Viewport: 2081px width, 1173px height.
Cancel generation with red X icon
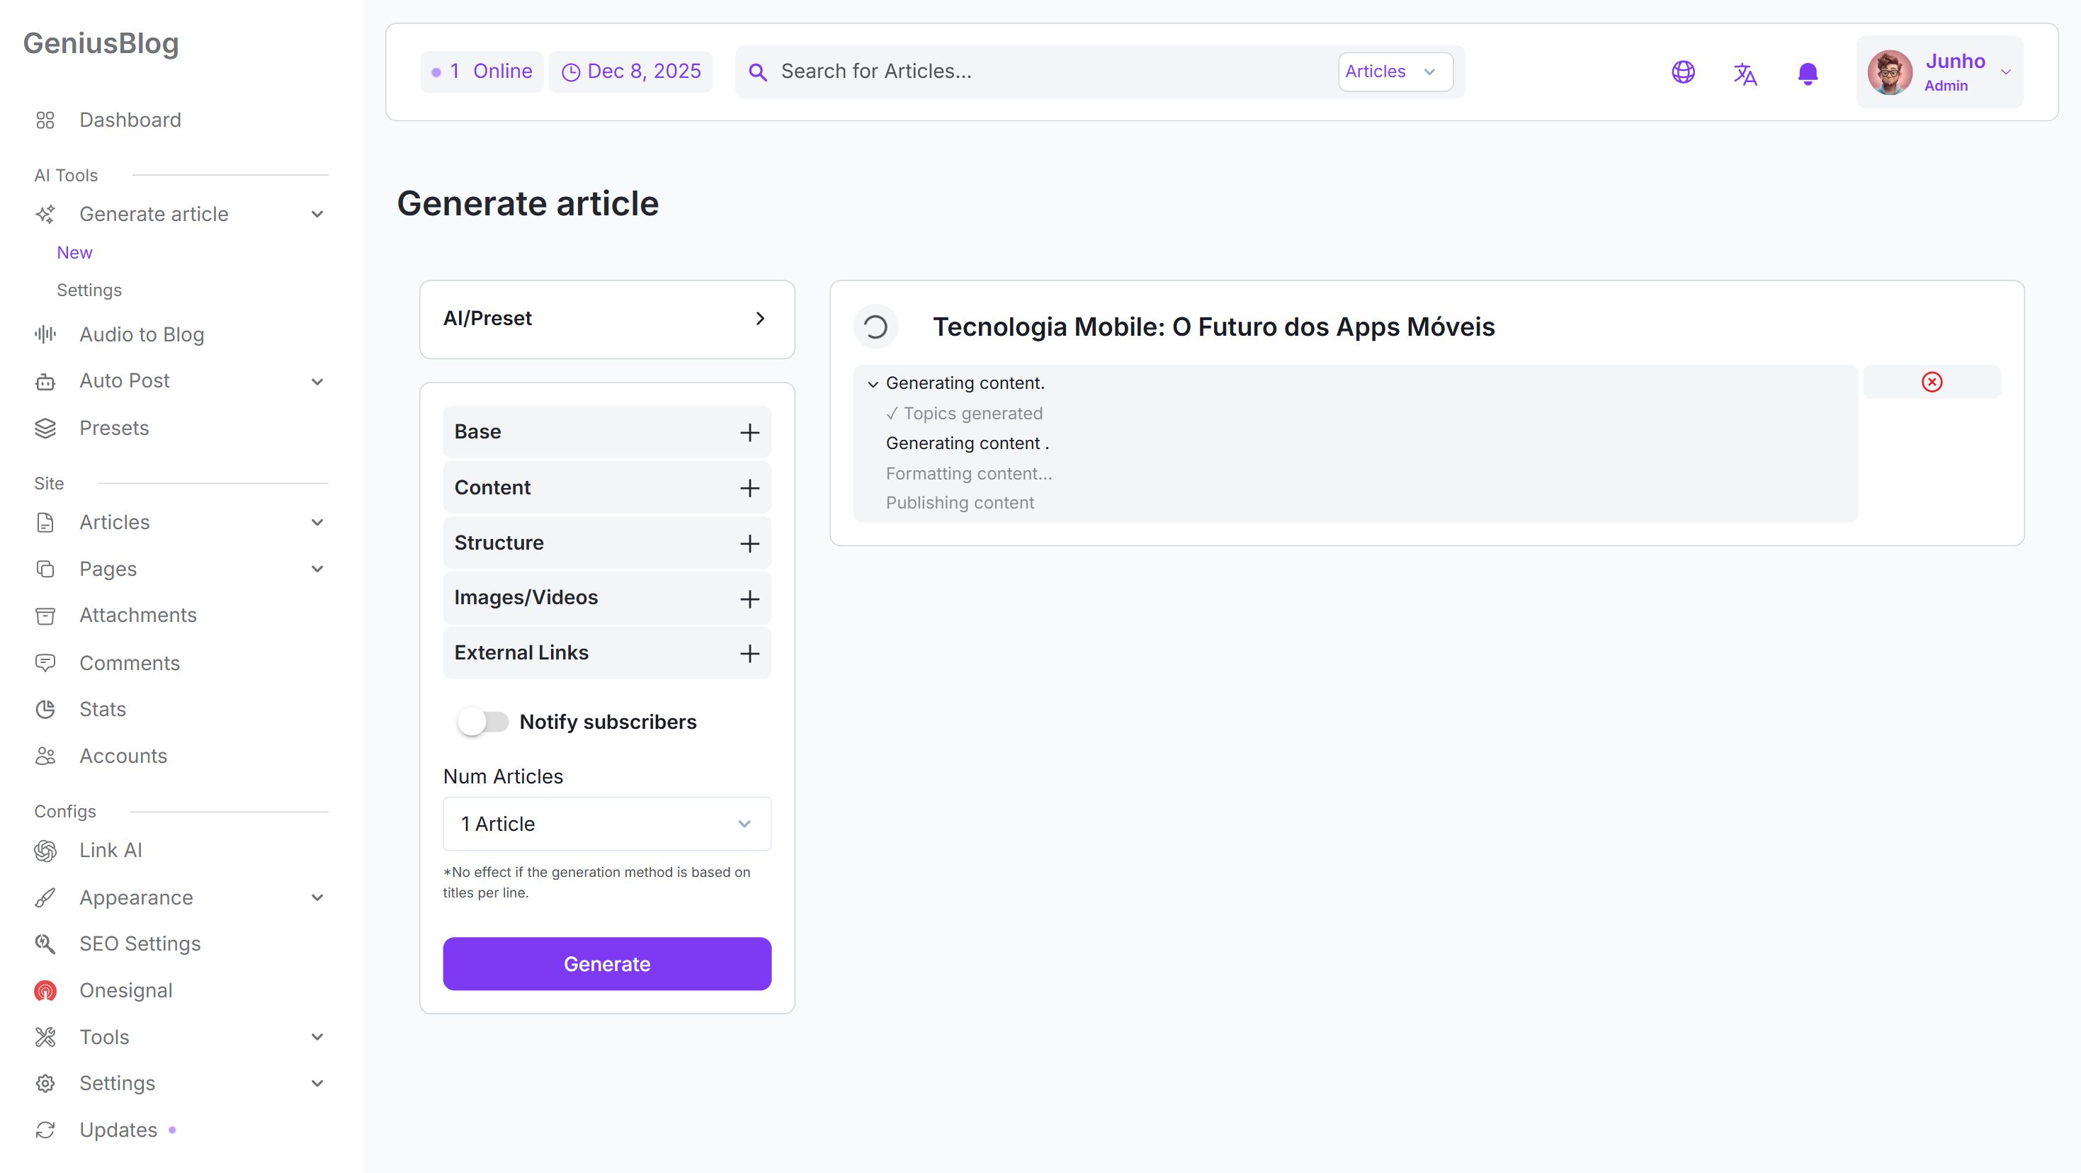pos(1932,382)
